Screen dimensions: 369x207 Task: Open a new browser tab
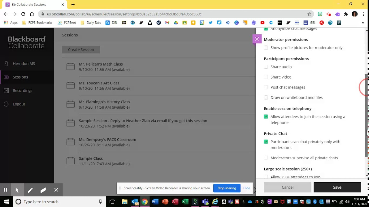[73, 5]
